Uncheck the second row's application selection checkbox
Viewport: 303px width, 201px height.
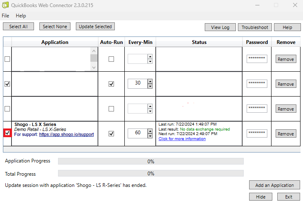pos(7,84)
